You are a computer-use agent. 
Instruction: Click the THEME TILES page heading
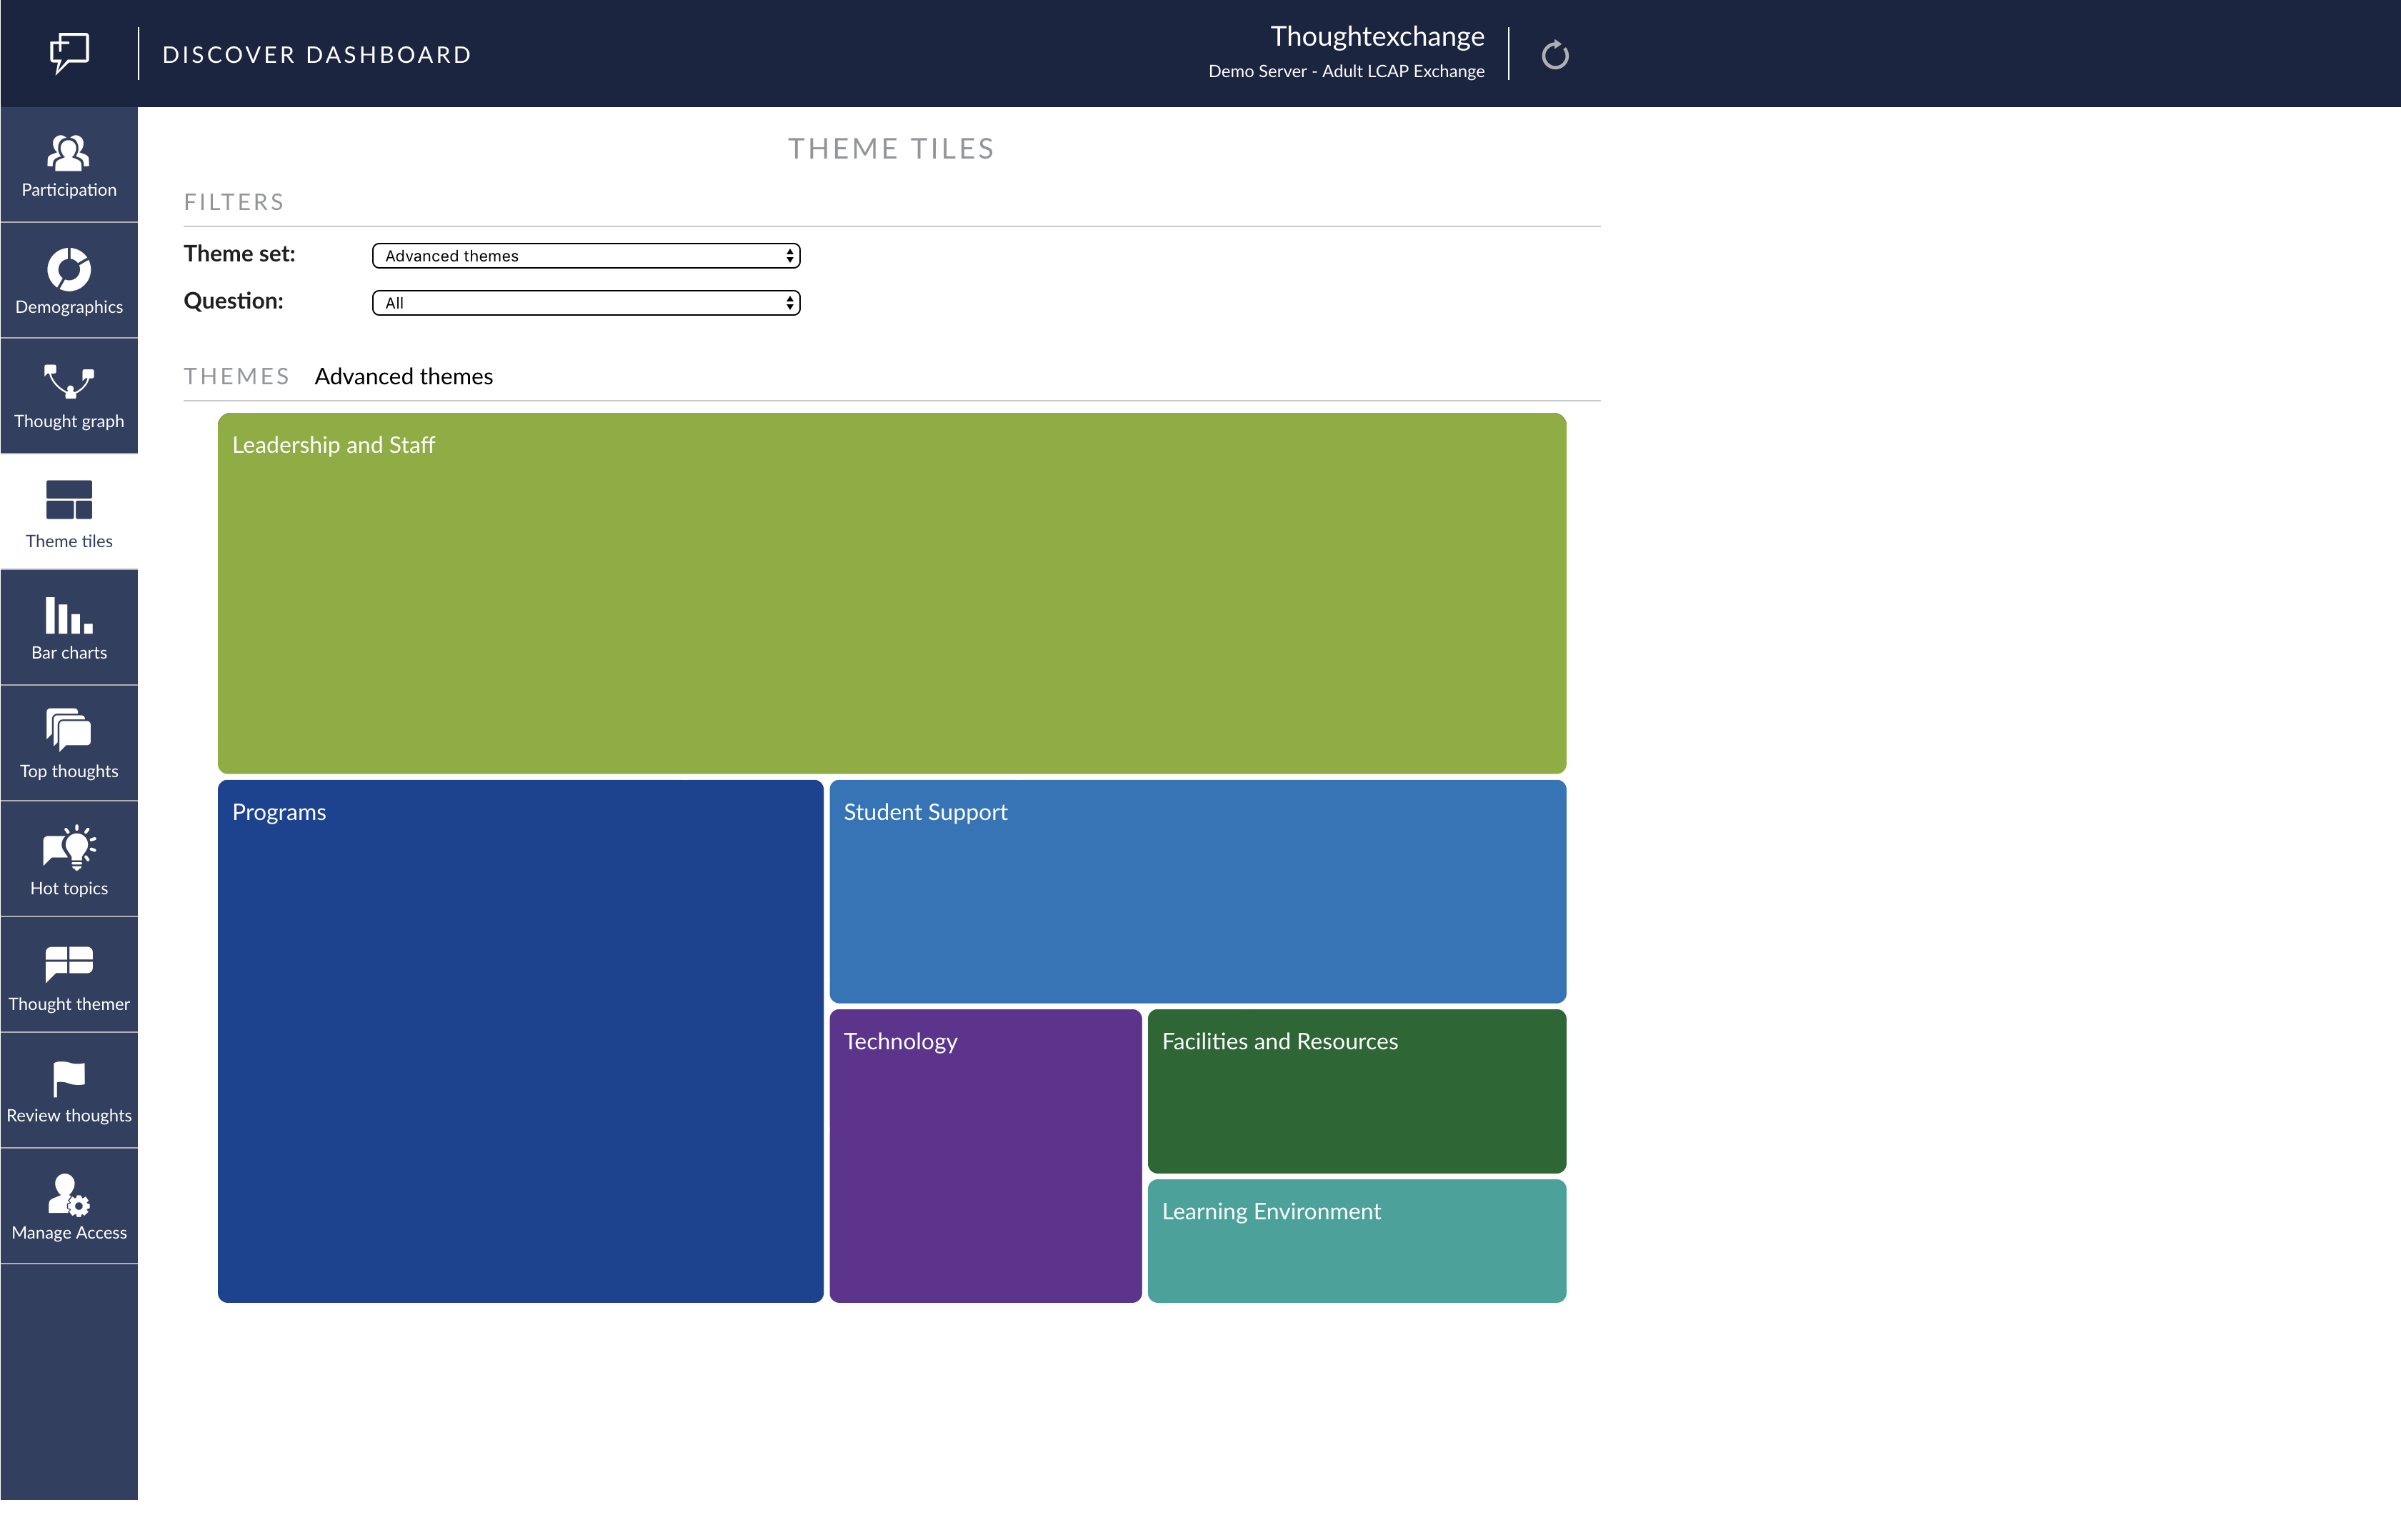(x=891, y=149)
